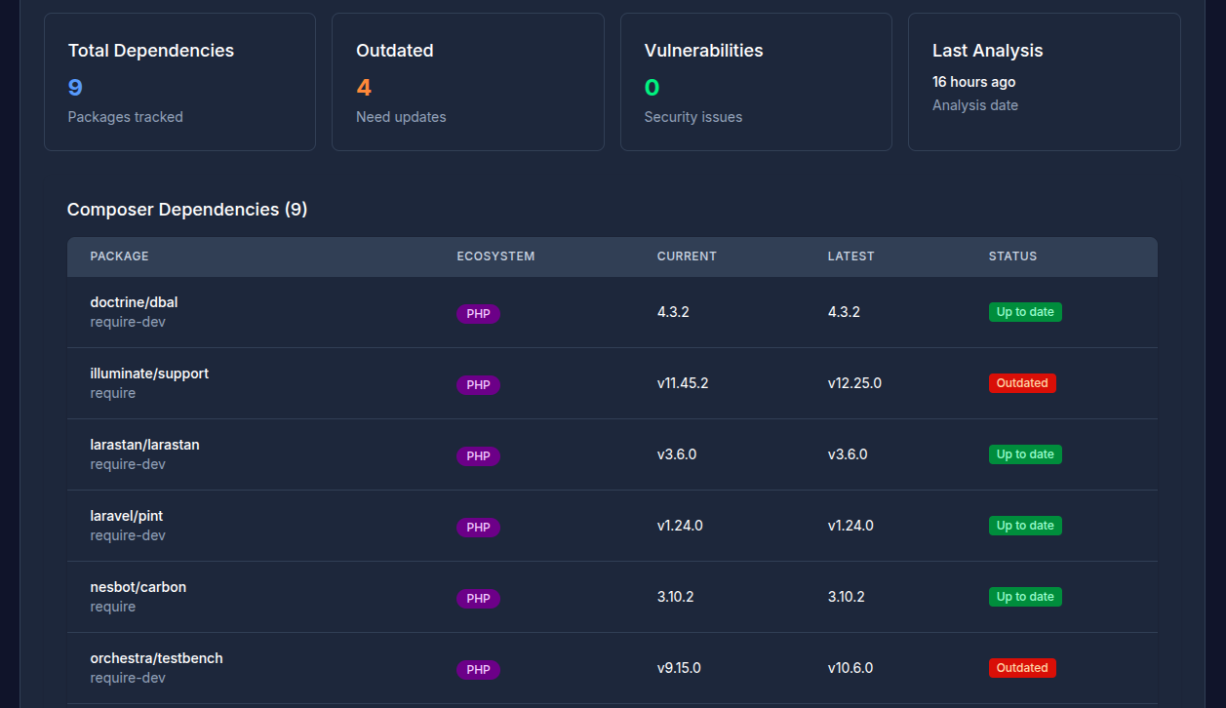The image size is (1226, 708).
Task: Open the laravel/pint package link
Action: click(x=126, y=516)
